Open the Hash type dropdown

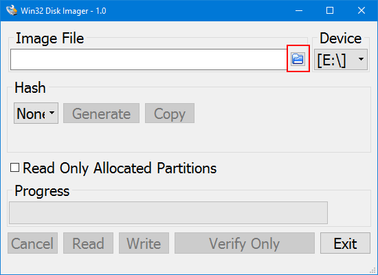[36, 113]
